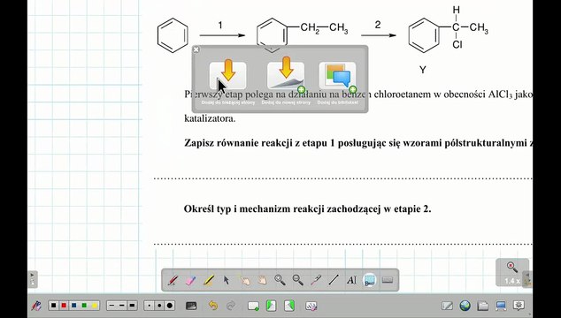Close the capture options popup
Viewport: 561px width, 318px height.
coord(196,49)
